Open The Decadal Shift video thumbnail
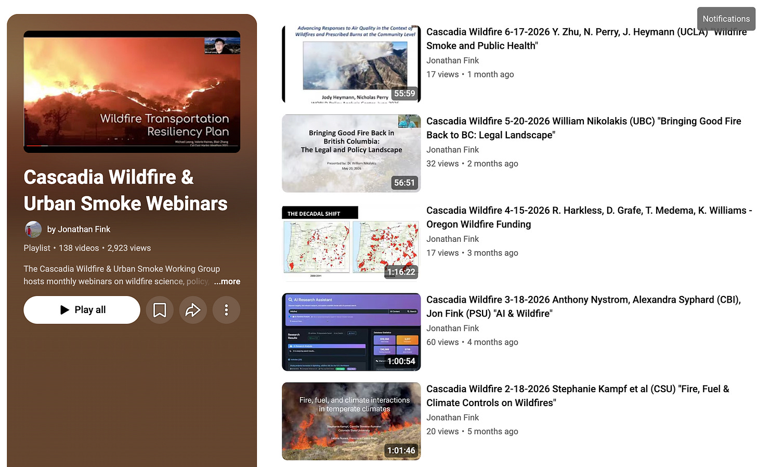This screenshot has width=757, height=467. pos(351,243)
